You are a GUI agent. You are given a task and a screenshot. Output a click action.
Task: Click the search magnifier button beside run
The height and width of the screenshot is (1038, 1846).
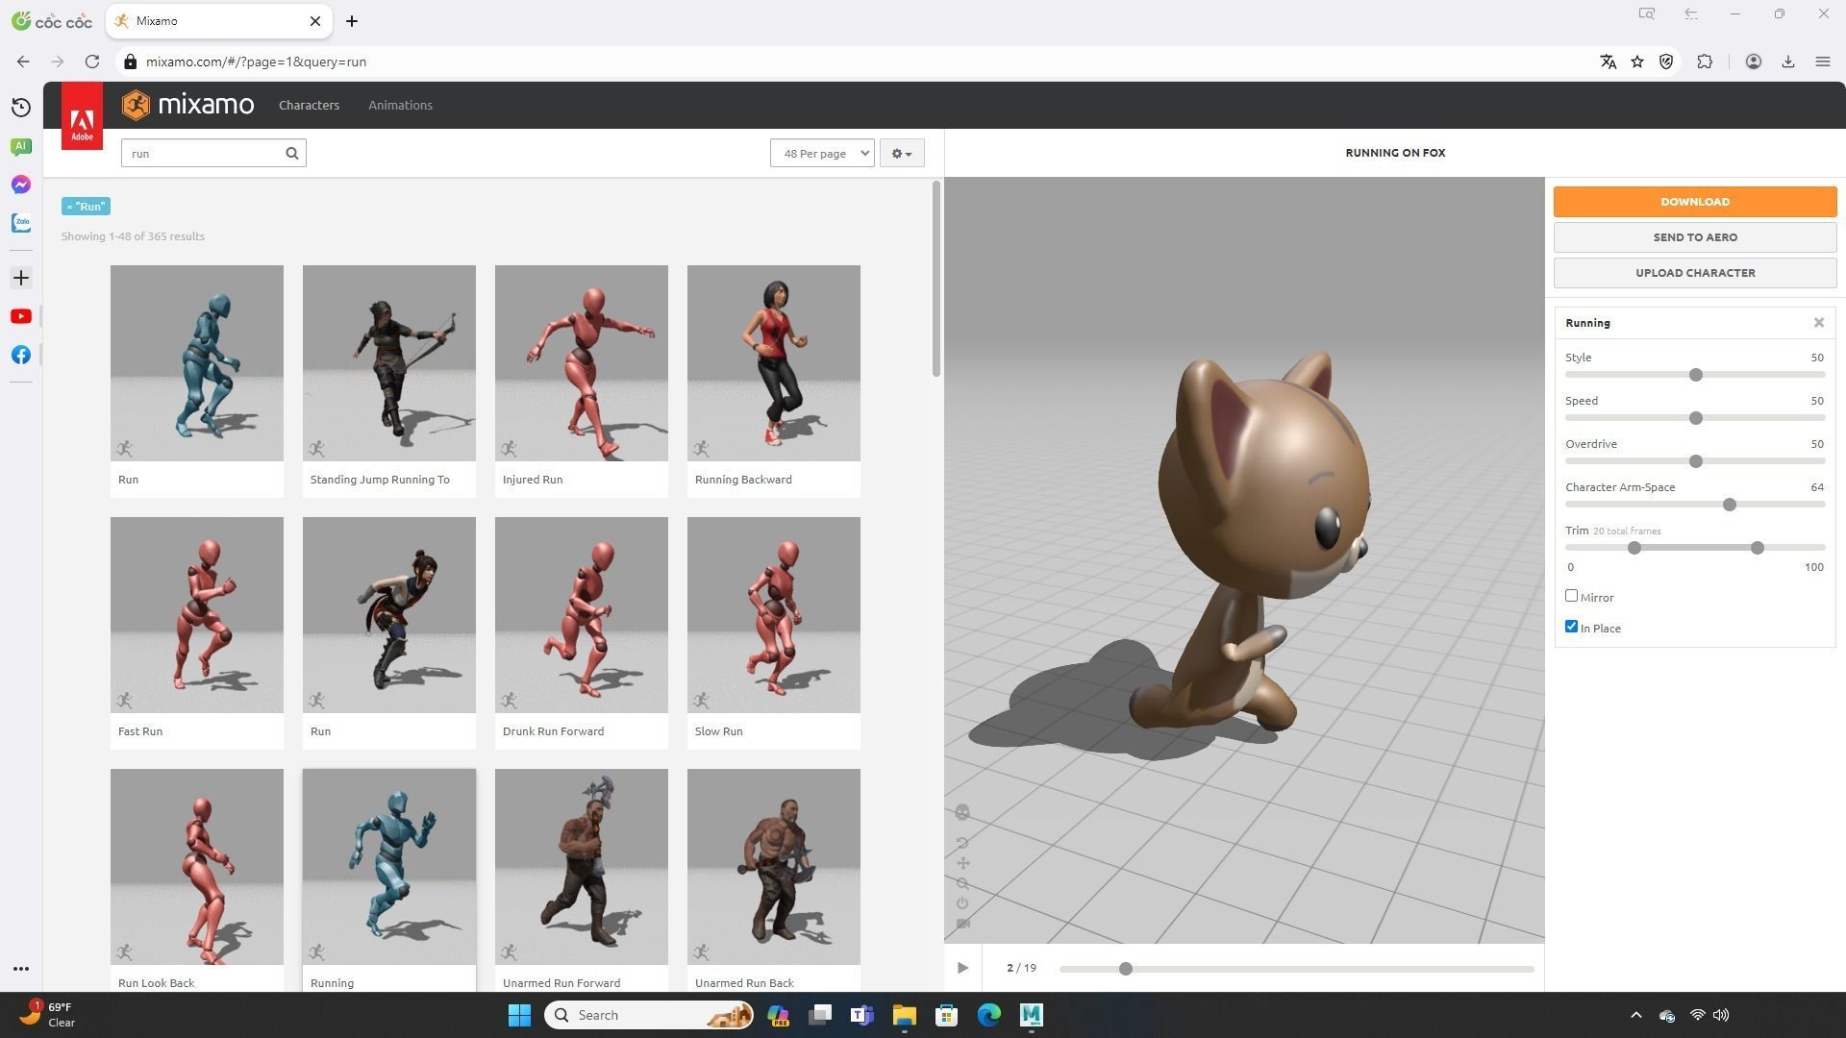(292, 153)
